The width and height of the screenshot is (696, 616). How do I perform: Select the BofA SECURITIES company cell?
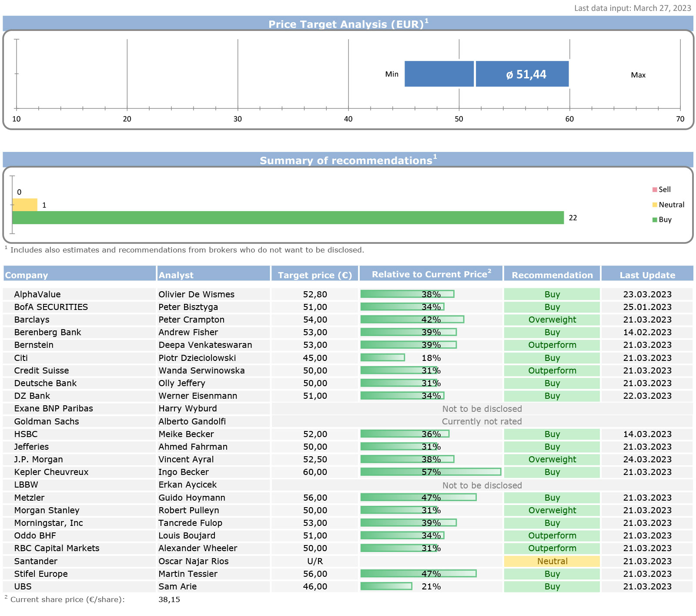coord(79,307)
